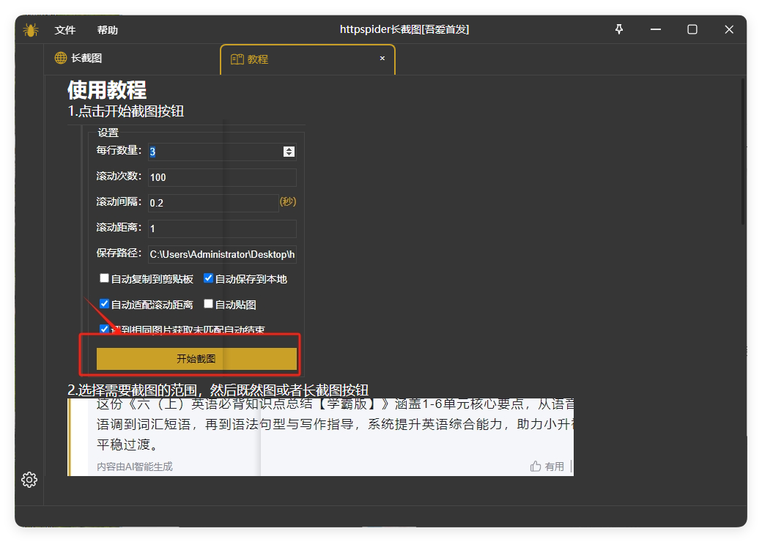Pin the window with the pushpin icon
This screenshot has width=762, height=542.
619,29
